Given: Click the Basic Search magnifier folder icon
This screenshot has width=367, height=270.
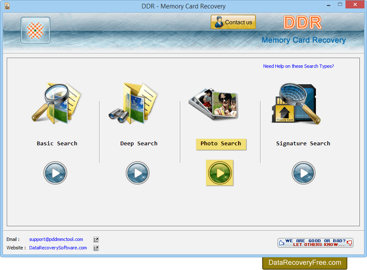Looking at the screenshot, I should click(56, 103).
